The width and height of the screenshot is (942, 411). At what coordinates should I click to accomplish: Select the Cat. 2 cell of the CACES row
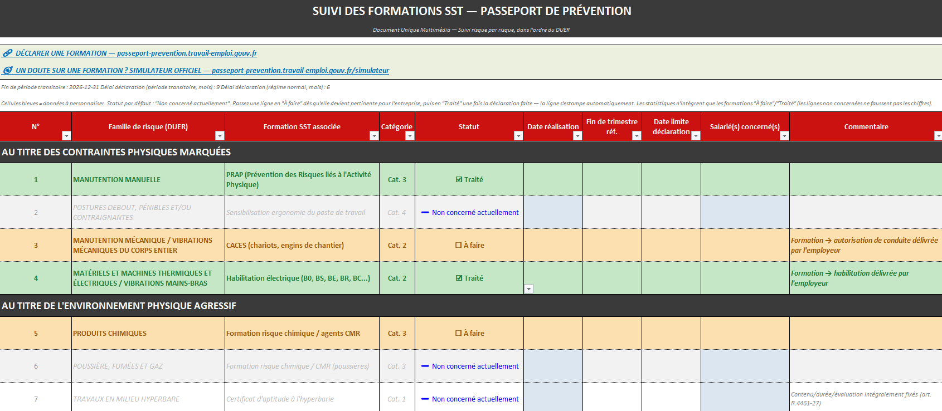click(x=397, y=245)
